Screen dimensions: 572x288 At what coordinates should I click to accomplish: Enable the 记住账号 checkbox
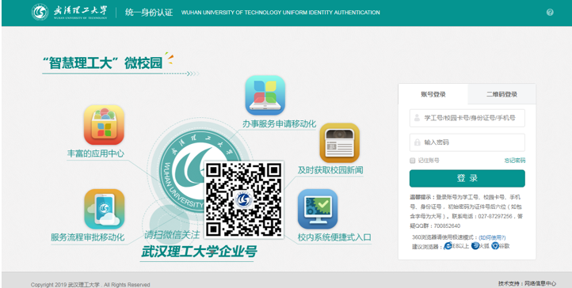[x=413, y=161]
